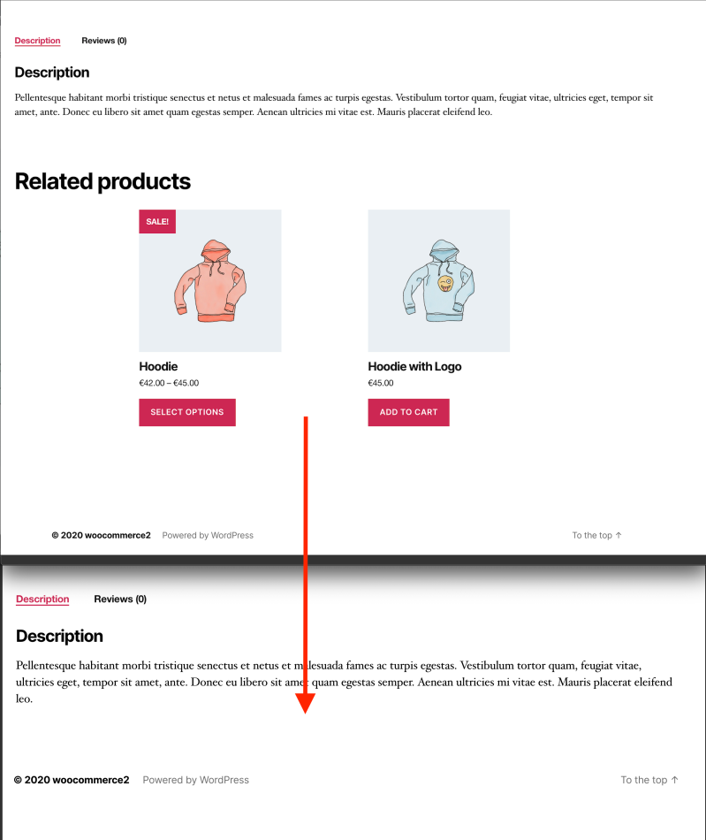Image resolution: width=706 pixels, height=840 pixels.
Task: Switch to Reviews (0) tab above Related products
Action: pyautogui.click(x=103, y=41)
